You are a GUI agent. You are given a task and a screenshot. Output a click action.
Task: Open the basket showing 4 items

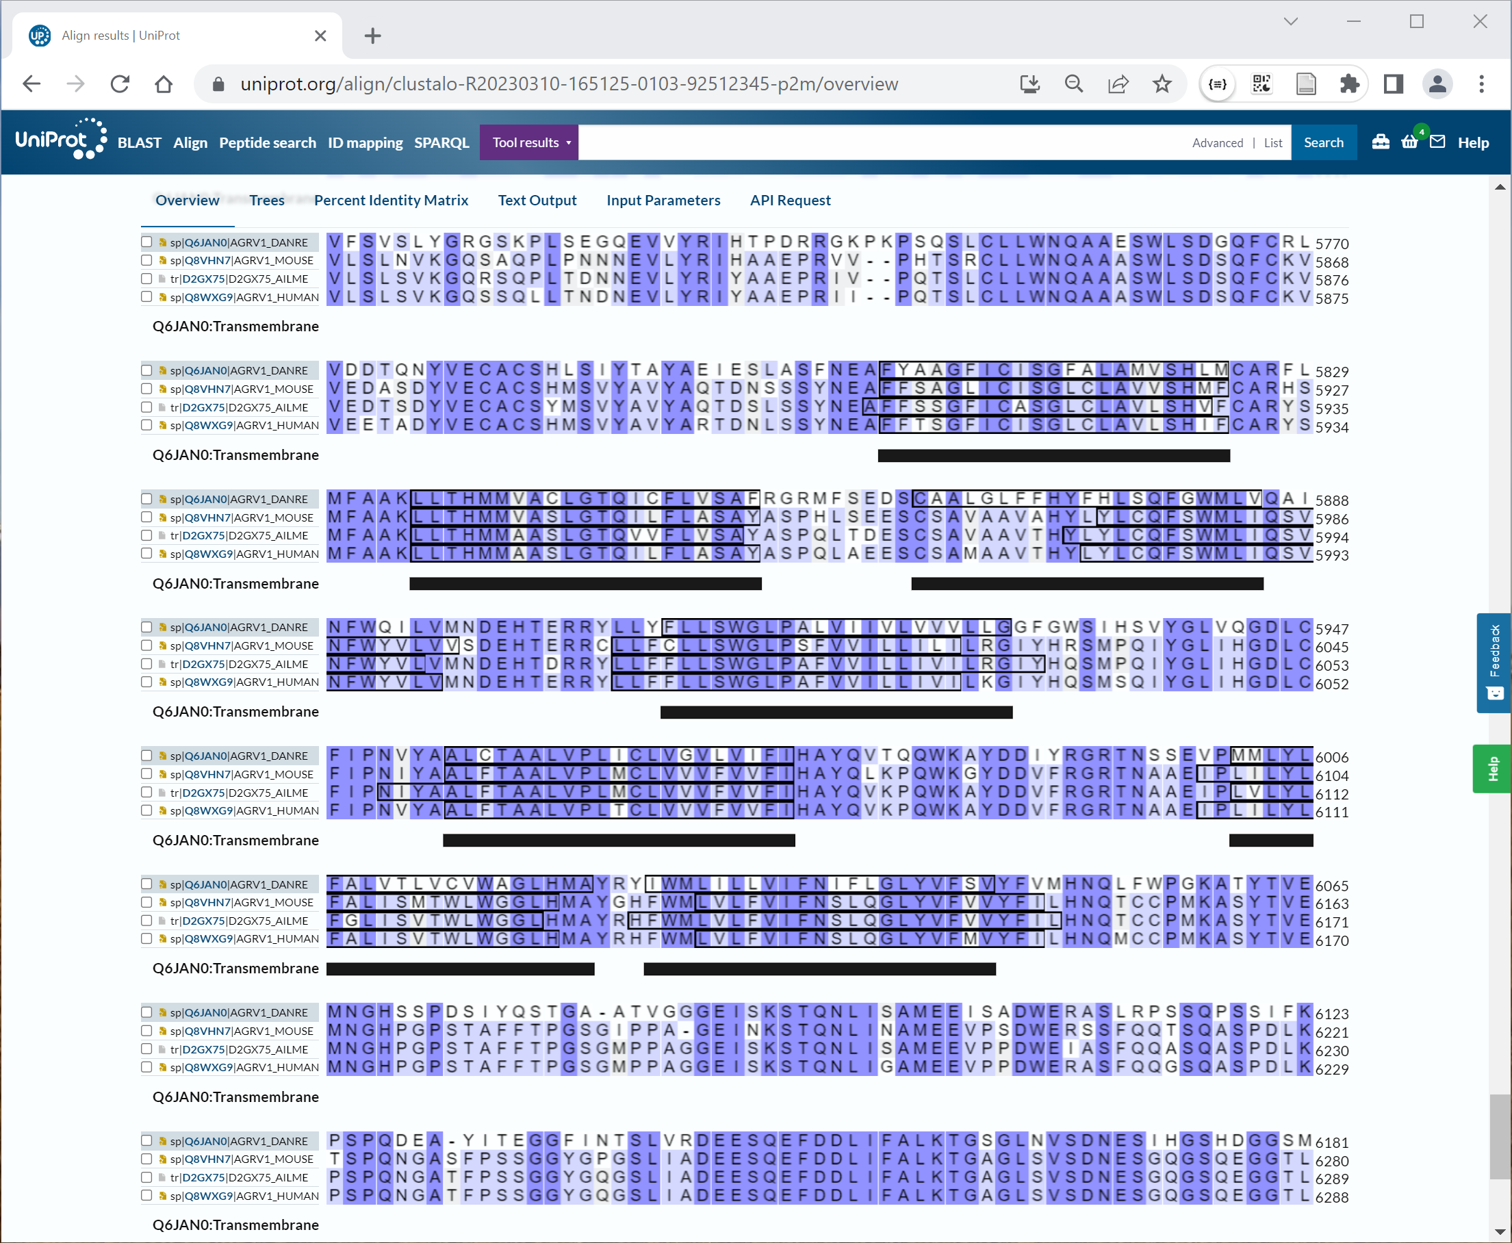pyautogui.click(x=1409, y=142)
